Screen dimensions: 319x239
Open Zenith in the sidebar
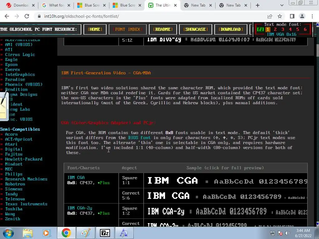click(x=12, y=219)
